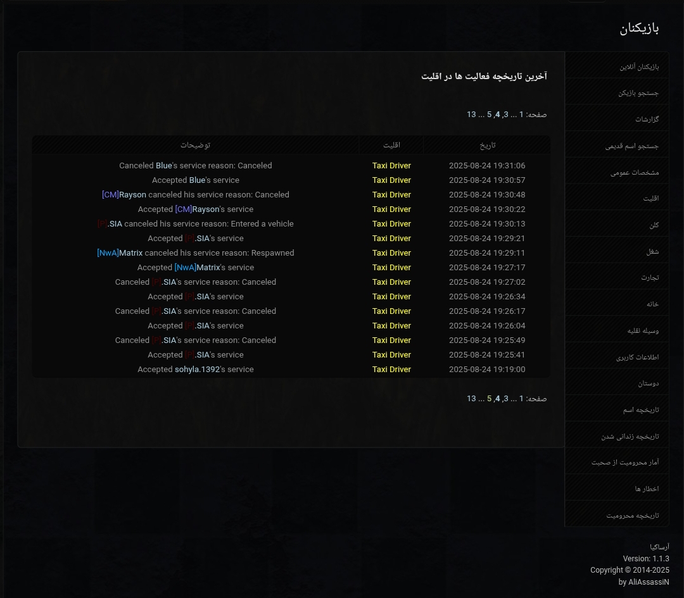Open the دوستان sidebar entry

pos(617,382)
